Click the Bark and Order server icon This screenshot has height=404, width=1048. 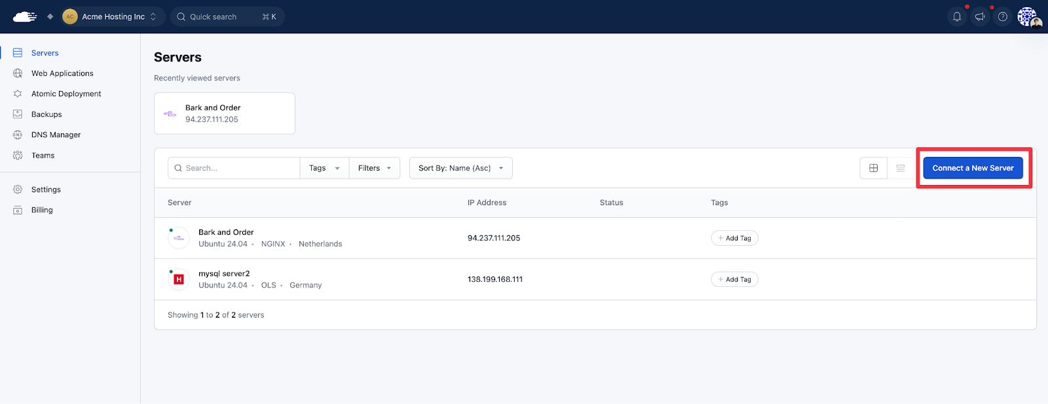pyautogui.click(x=179, y=238)
